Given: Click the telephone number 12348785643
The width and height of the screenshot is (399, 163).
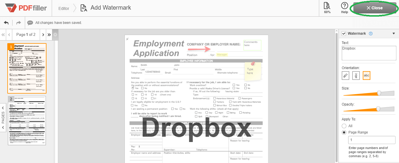Looking at the screenshot, I should (x=153, y=72).
